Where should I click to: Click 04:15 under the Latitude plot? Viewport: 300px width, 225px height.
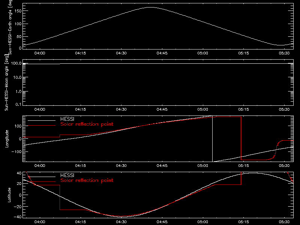81,222
